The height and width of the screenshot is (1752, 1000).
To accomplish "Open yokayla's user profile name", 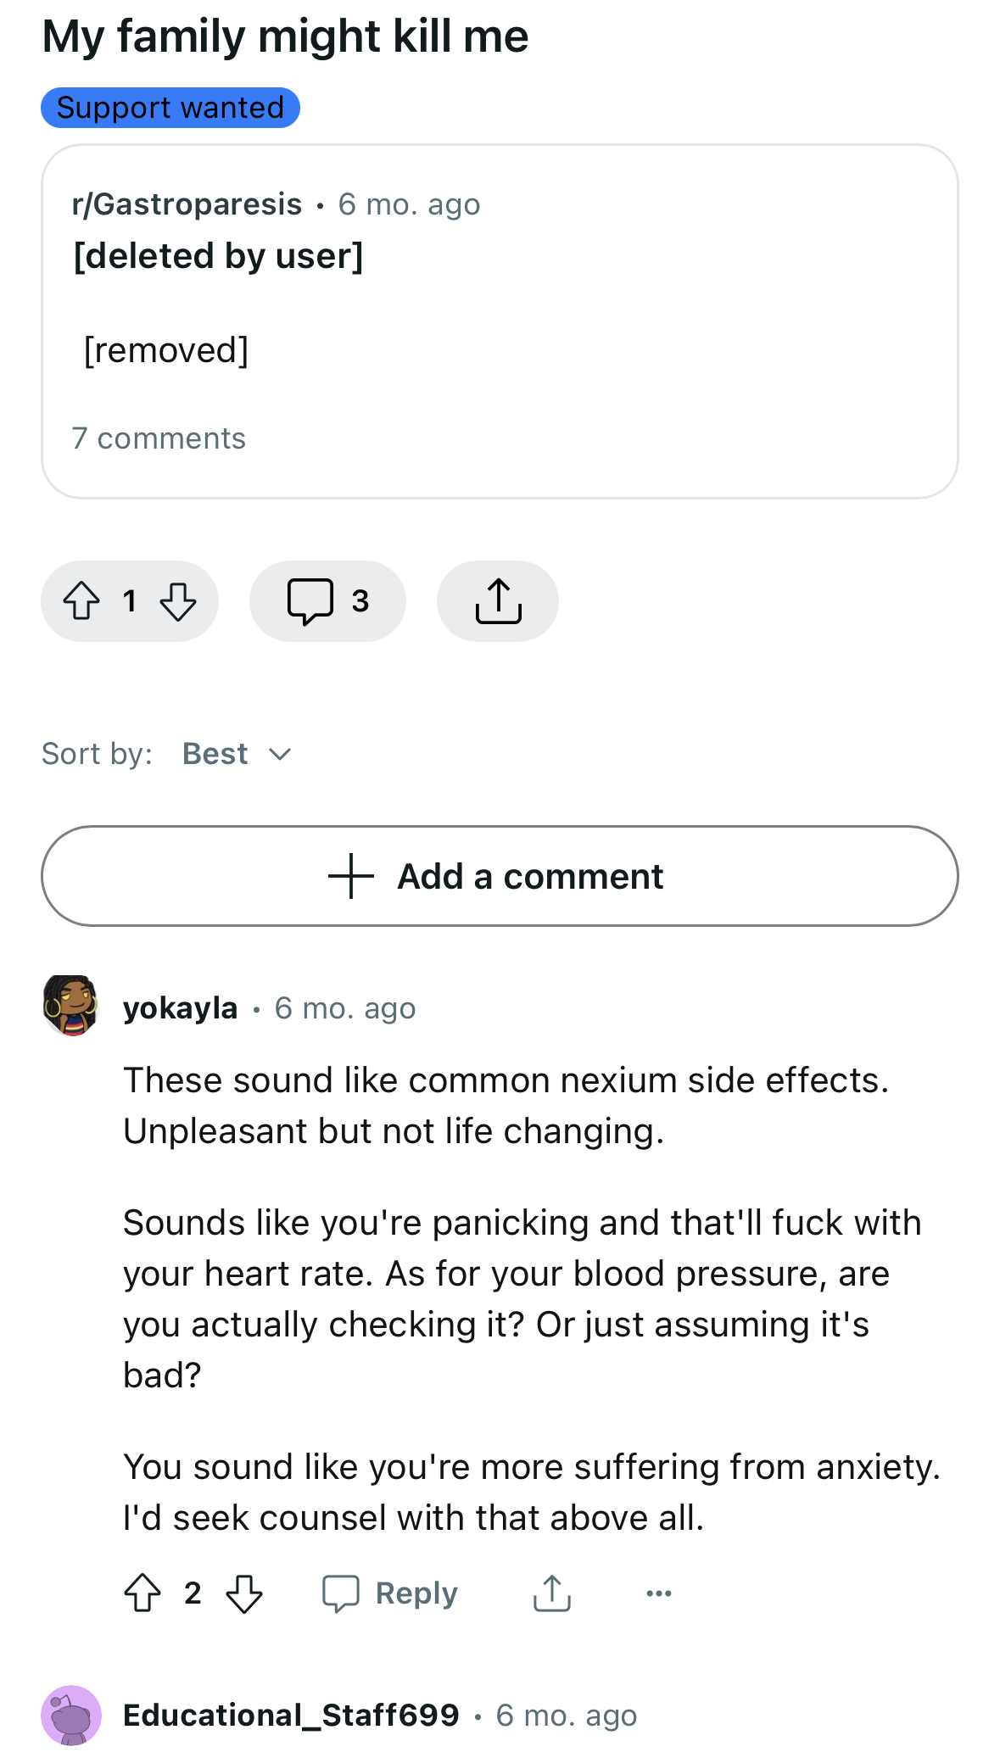I will pyautogui.click(x=180, y=1008).
